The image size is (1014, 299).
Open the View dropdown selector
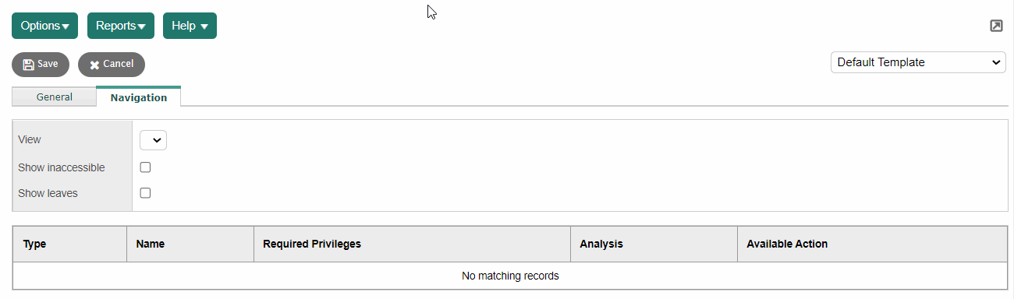[x=153, y=140]
